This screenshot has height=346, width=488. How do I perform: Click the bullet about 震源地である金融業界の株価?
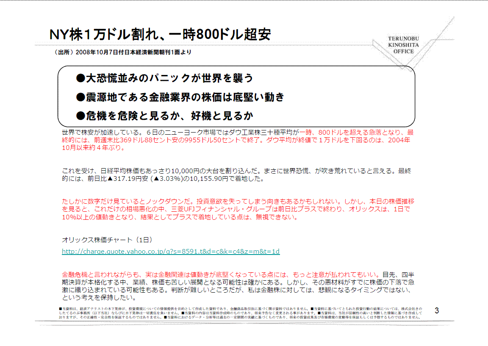pos(180,97)
